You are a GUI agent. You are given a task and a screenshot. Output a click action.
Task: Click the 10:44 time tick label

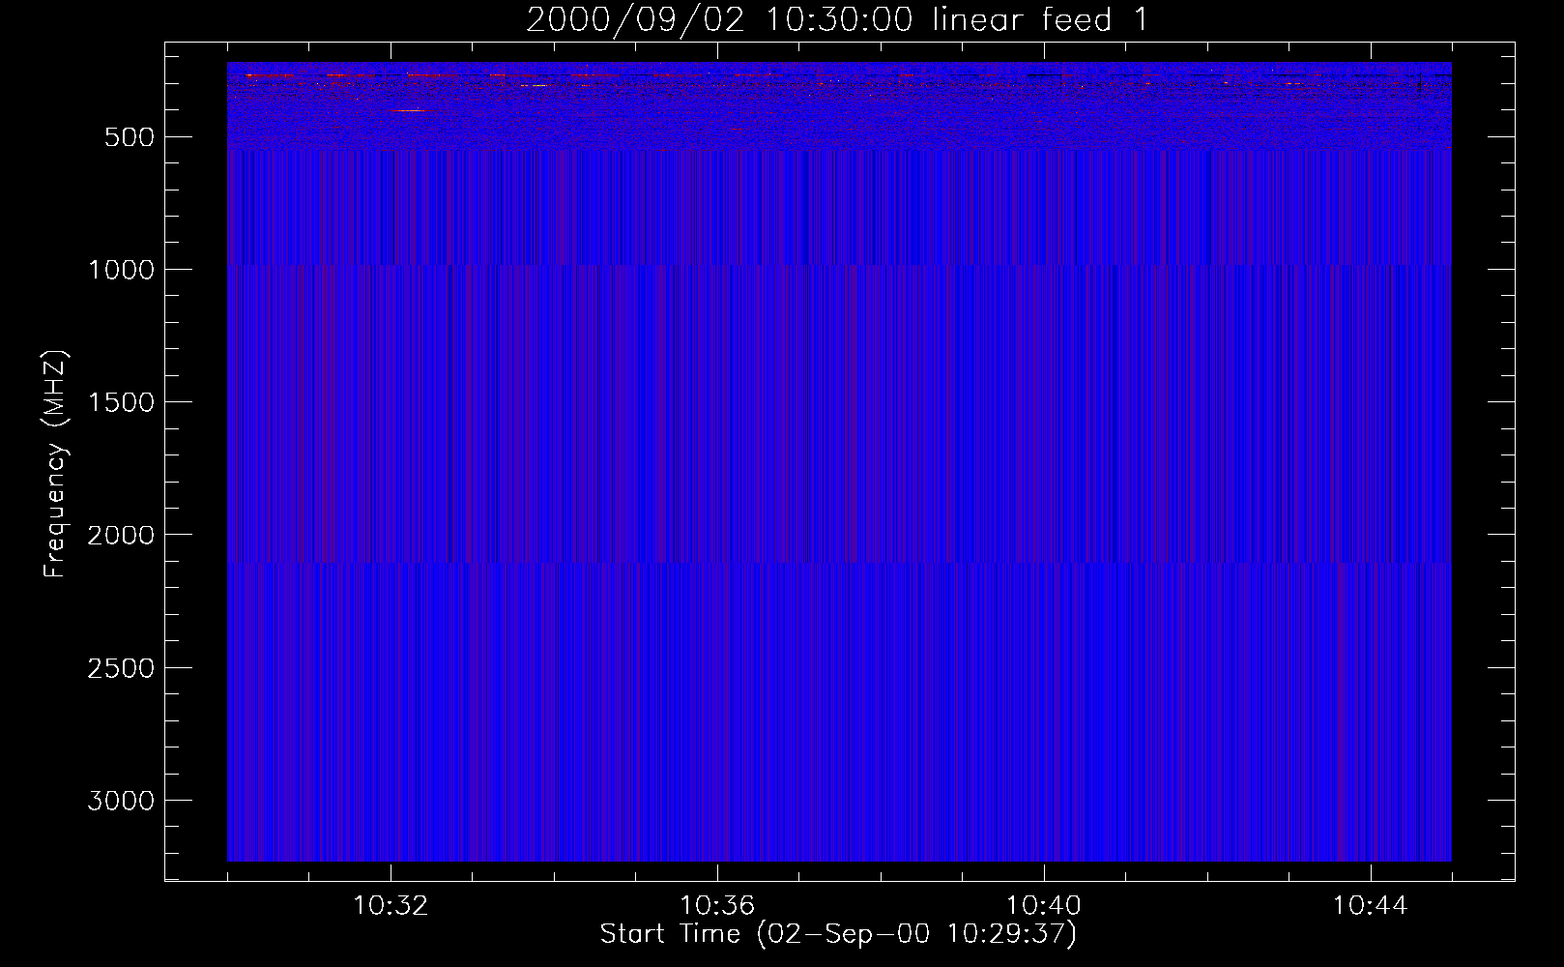tap(1371, 906)
